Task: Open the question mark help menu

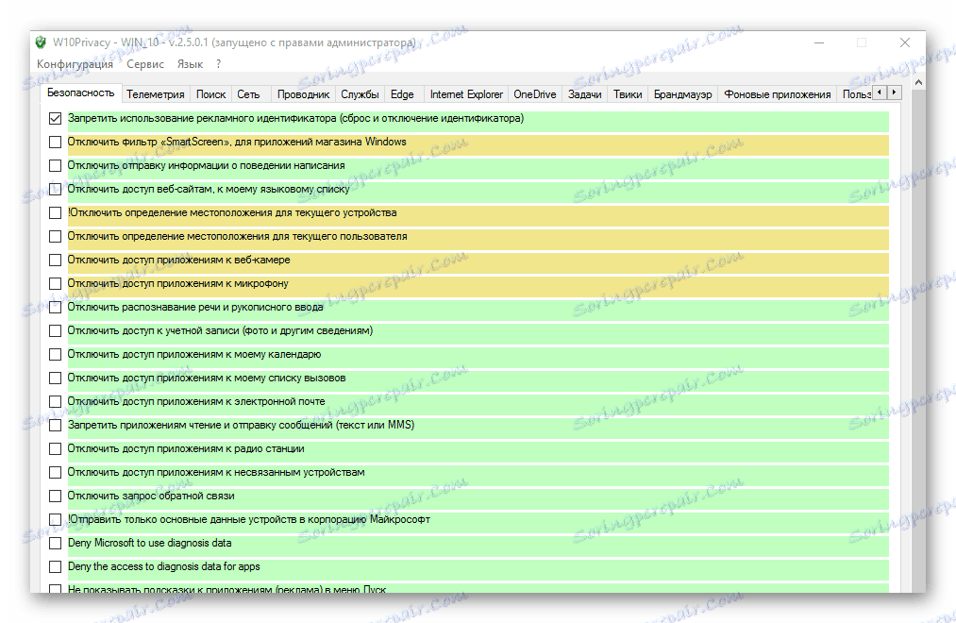Action: (218, 64)
